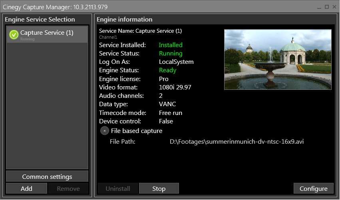This screenshot has width=340, height=200.
Task: Click the 'File based capture' label
Action: [x=137, y=131]
